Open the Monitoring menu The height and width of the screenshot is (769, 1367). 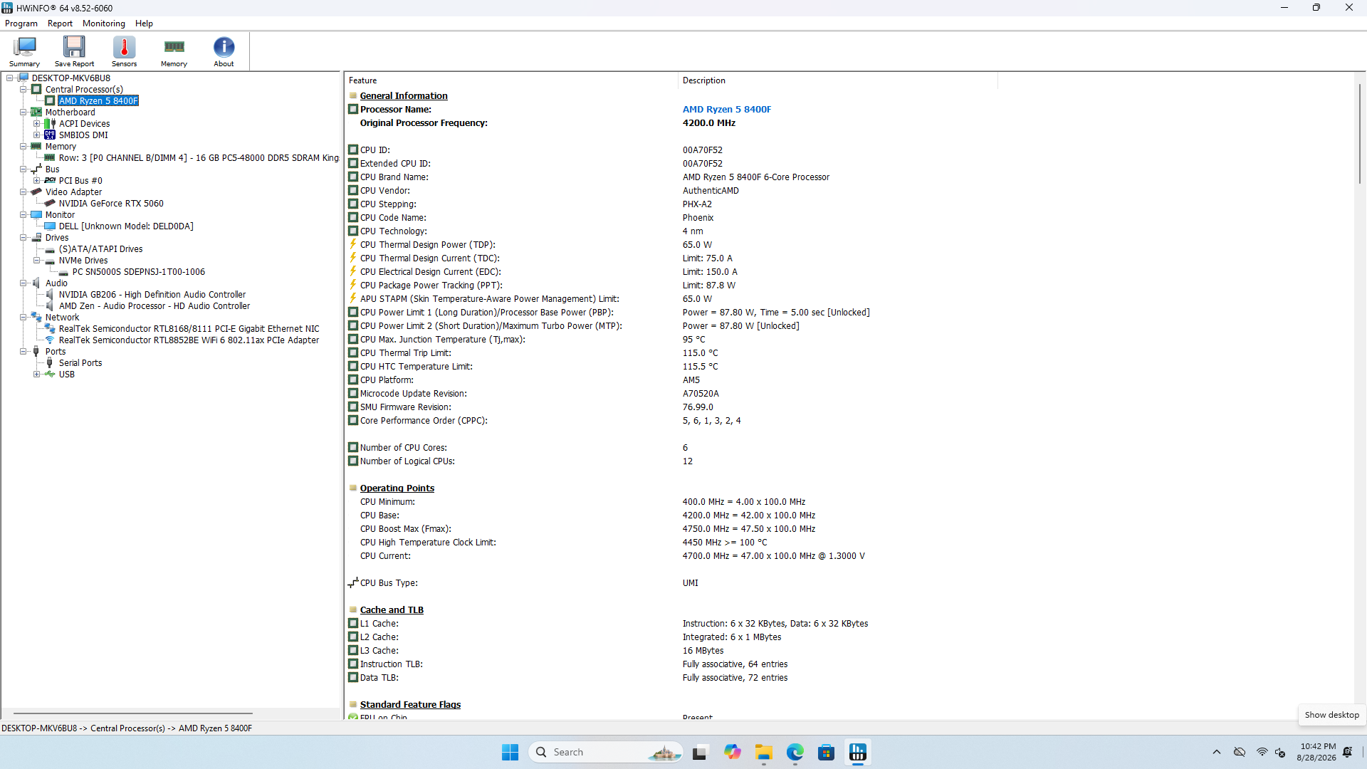coord(104,23)
